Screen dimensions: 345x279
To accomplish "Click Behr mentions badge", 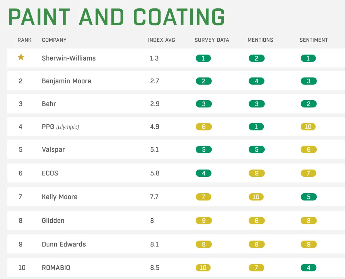I will (x=256, y=104).
